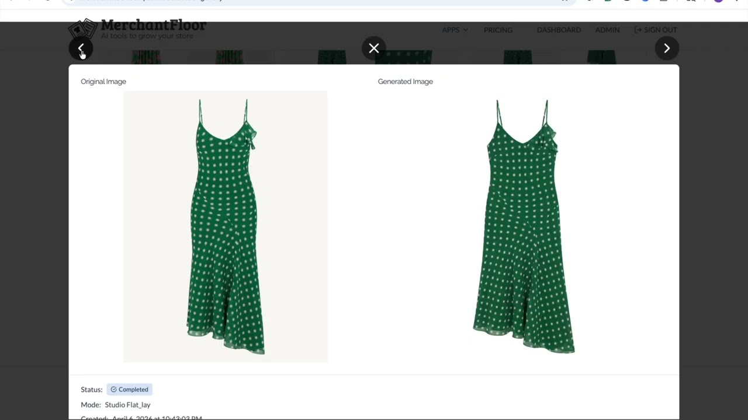The height and width of the screenshot is (420, 748).
Task: Click the 'Status:' label
Action: click(x=92, y=390)
